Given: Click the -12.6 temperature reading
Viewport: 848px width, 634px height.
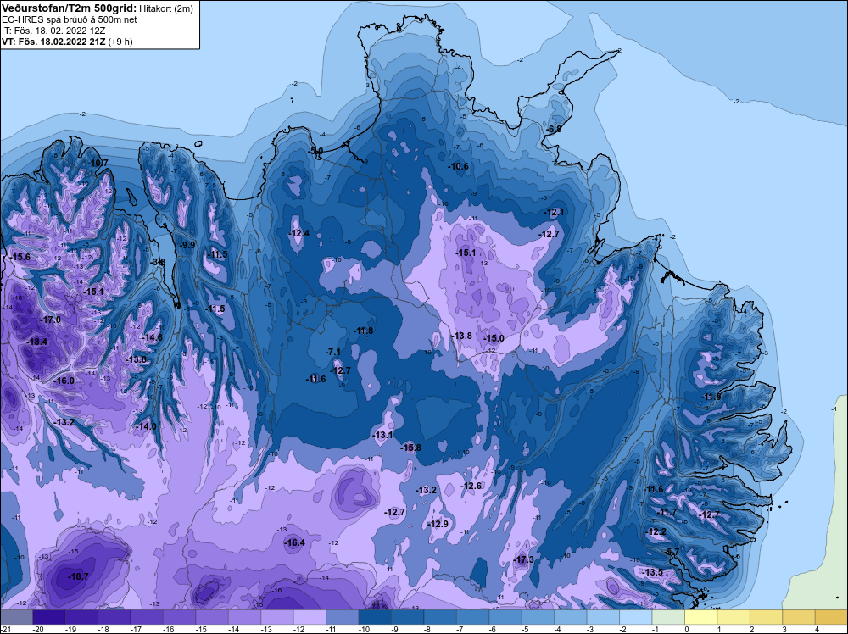Looking at the screenshot, I should 471,486.
